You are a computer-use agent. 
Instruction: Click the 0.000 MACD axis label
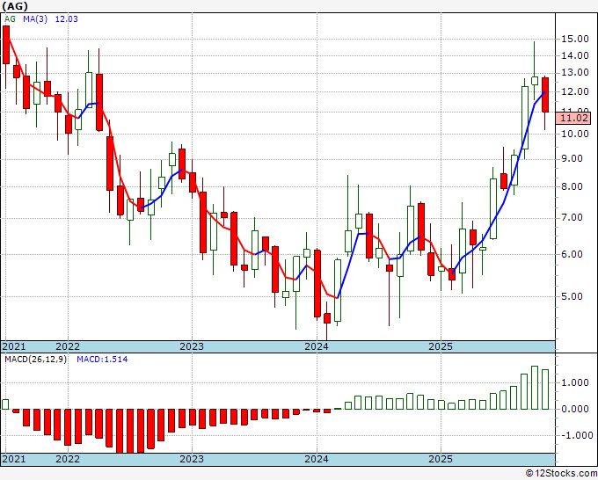pyautogui.click(x=575, y=409)
